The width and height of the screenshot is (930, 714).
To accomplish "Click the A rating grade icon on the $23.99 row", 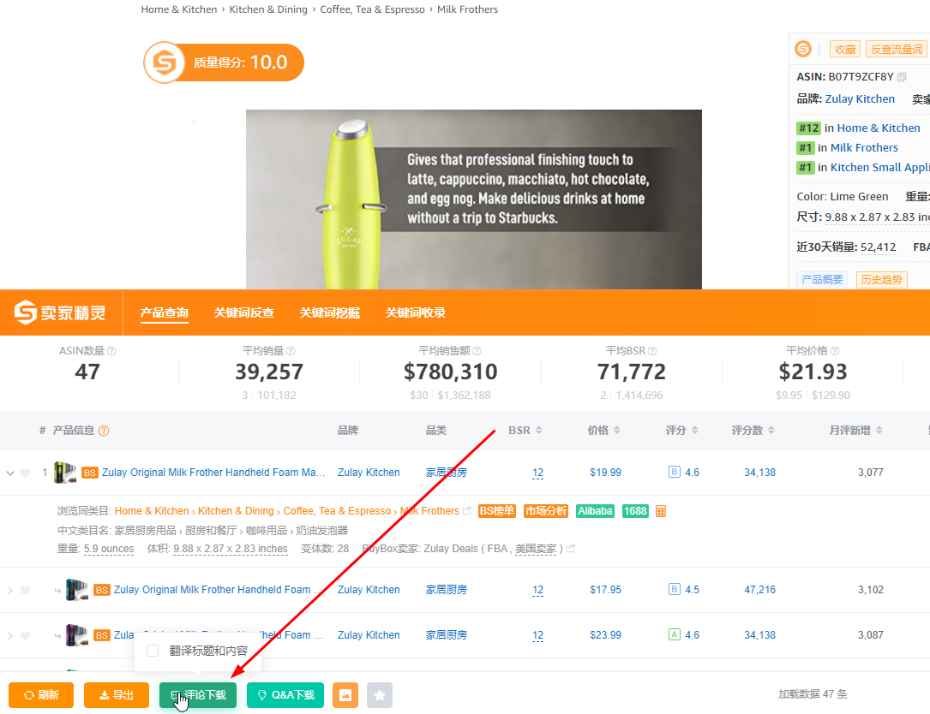I will click(675, 634).
